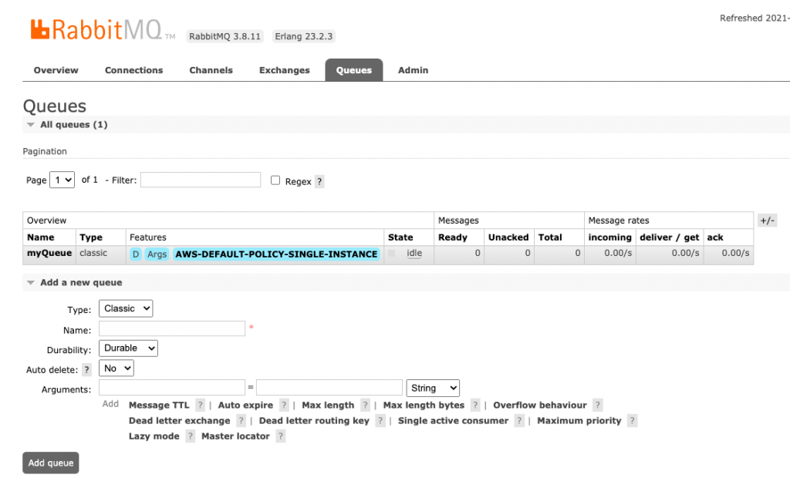Open the Overflow behaviour help icon
Image resolution: width=790 pixels, height=478 pixels.
598,405
